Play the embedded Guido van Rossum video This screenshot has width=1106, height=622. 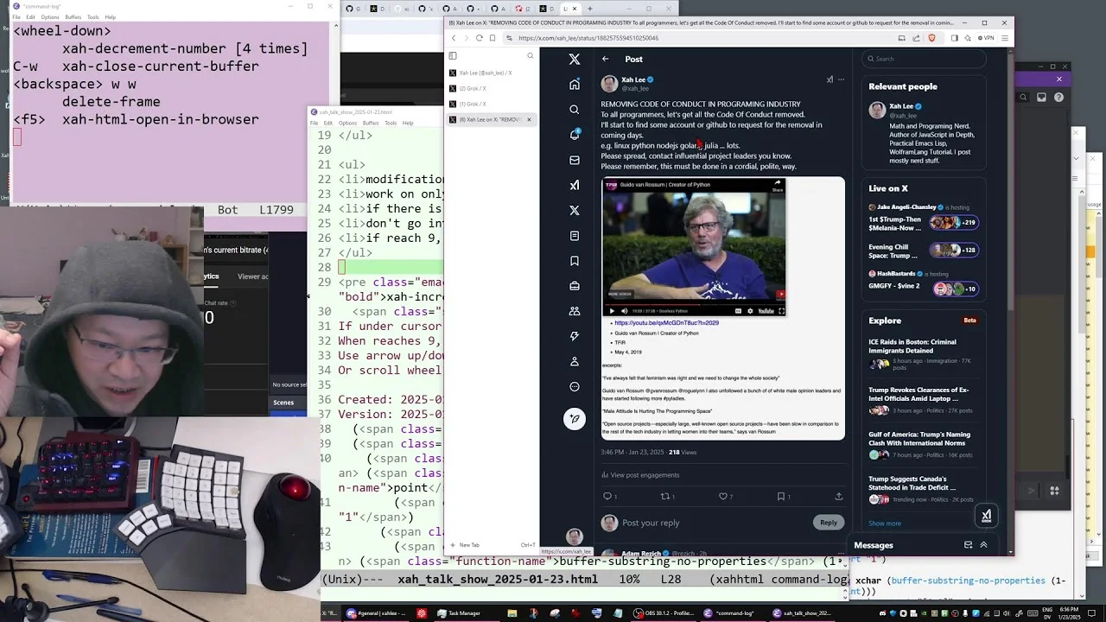pyautogui.click(x=612, y=311)
